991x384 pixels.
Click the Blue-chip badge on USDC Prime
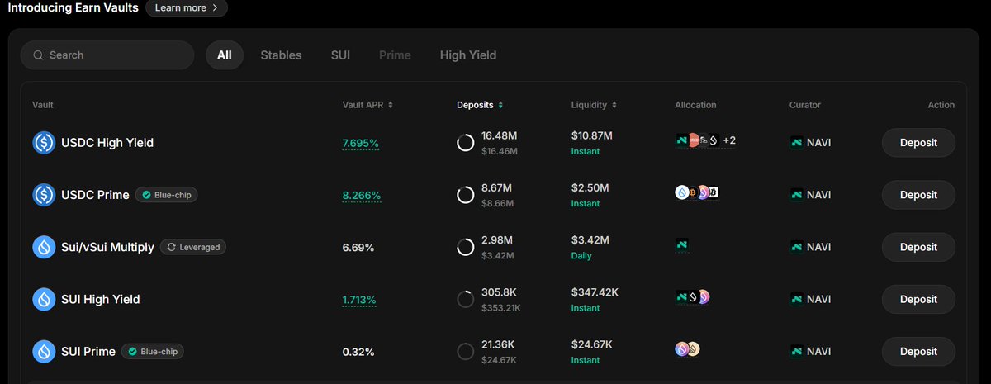click(167, 195)
